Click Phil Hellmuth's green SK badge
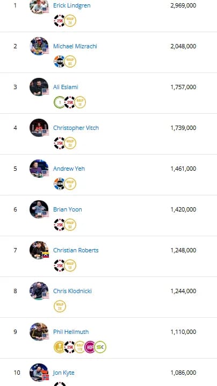Image resolution: width=217 pixels, height=386 pixels. pyautogui.click(x=100, y=347)
